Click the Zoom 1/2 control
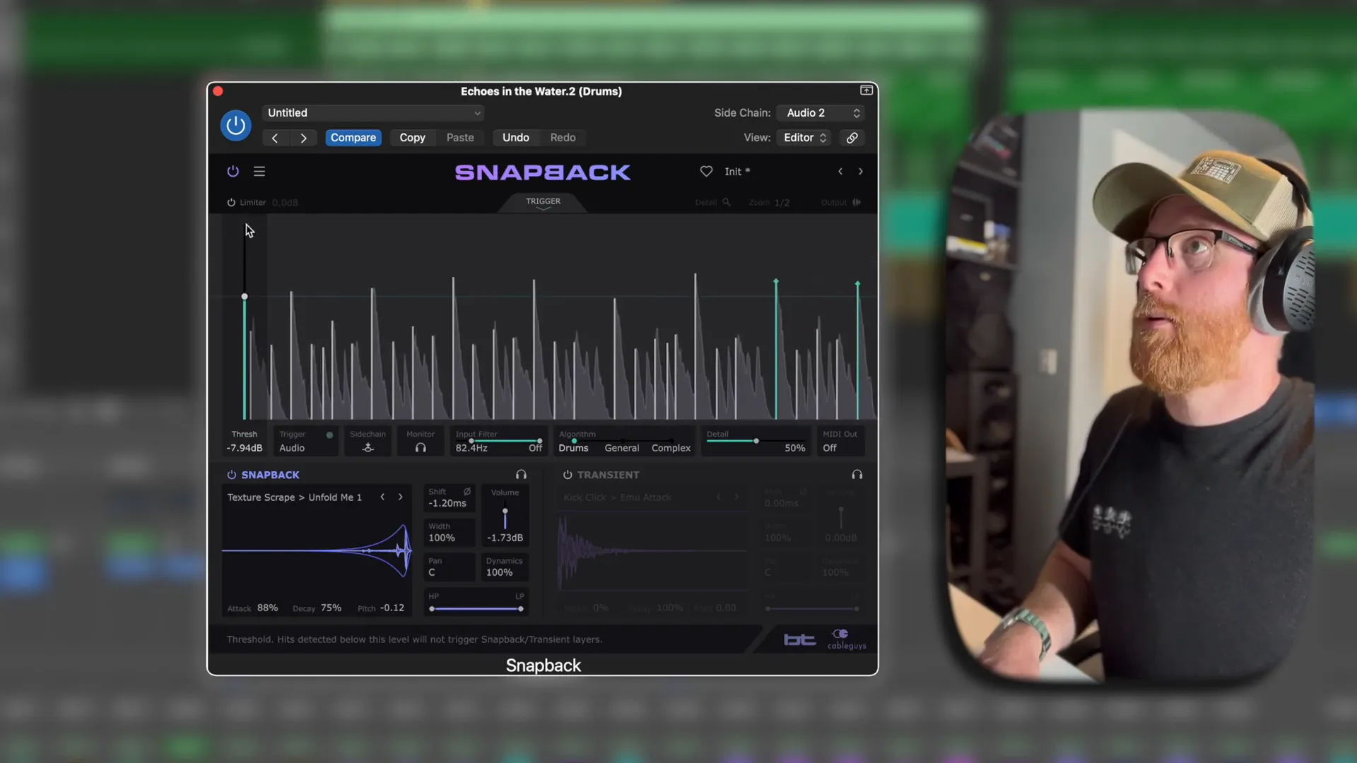Image resolution: width=1357 pixels, height=763 pixels. (x=769, y=203)
